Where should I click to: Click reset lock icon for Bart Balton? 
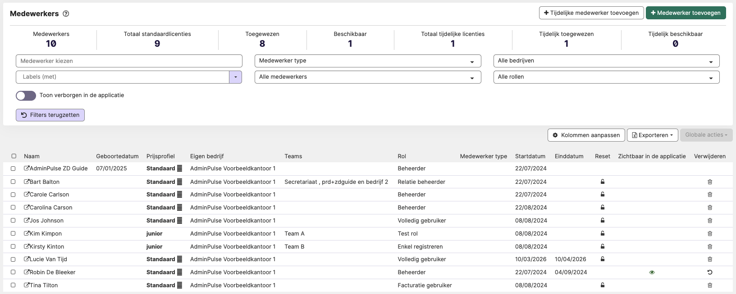(602, 182)
